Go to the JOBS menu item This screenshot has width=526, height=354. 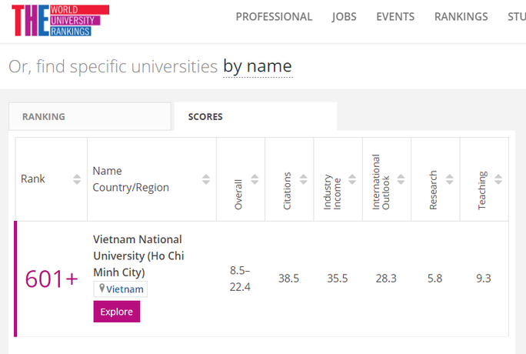[x=344, y=17]
